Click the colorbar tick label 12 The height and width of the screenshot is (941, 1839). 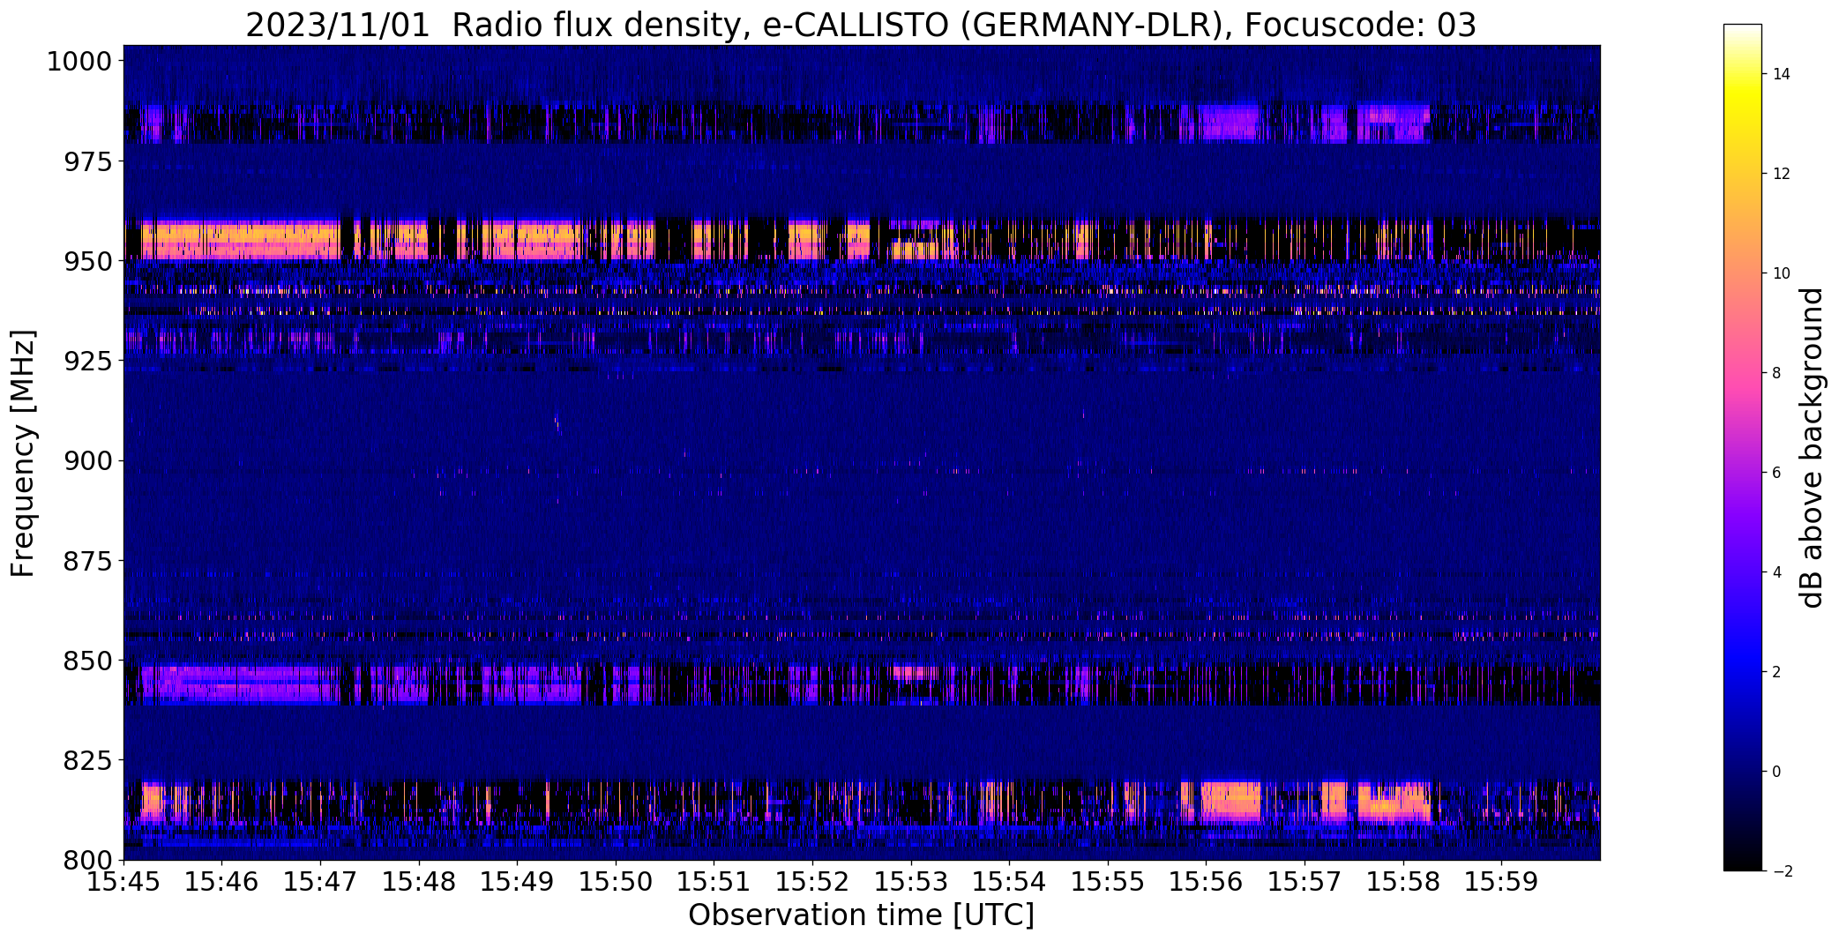[1782, 174]
